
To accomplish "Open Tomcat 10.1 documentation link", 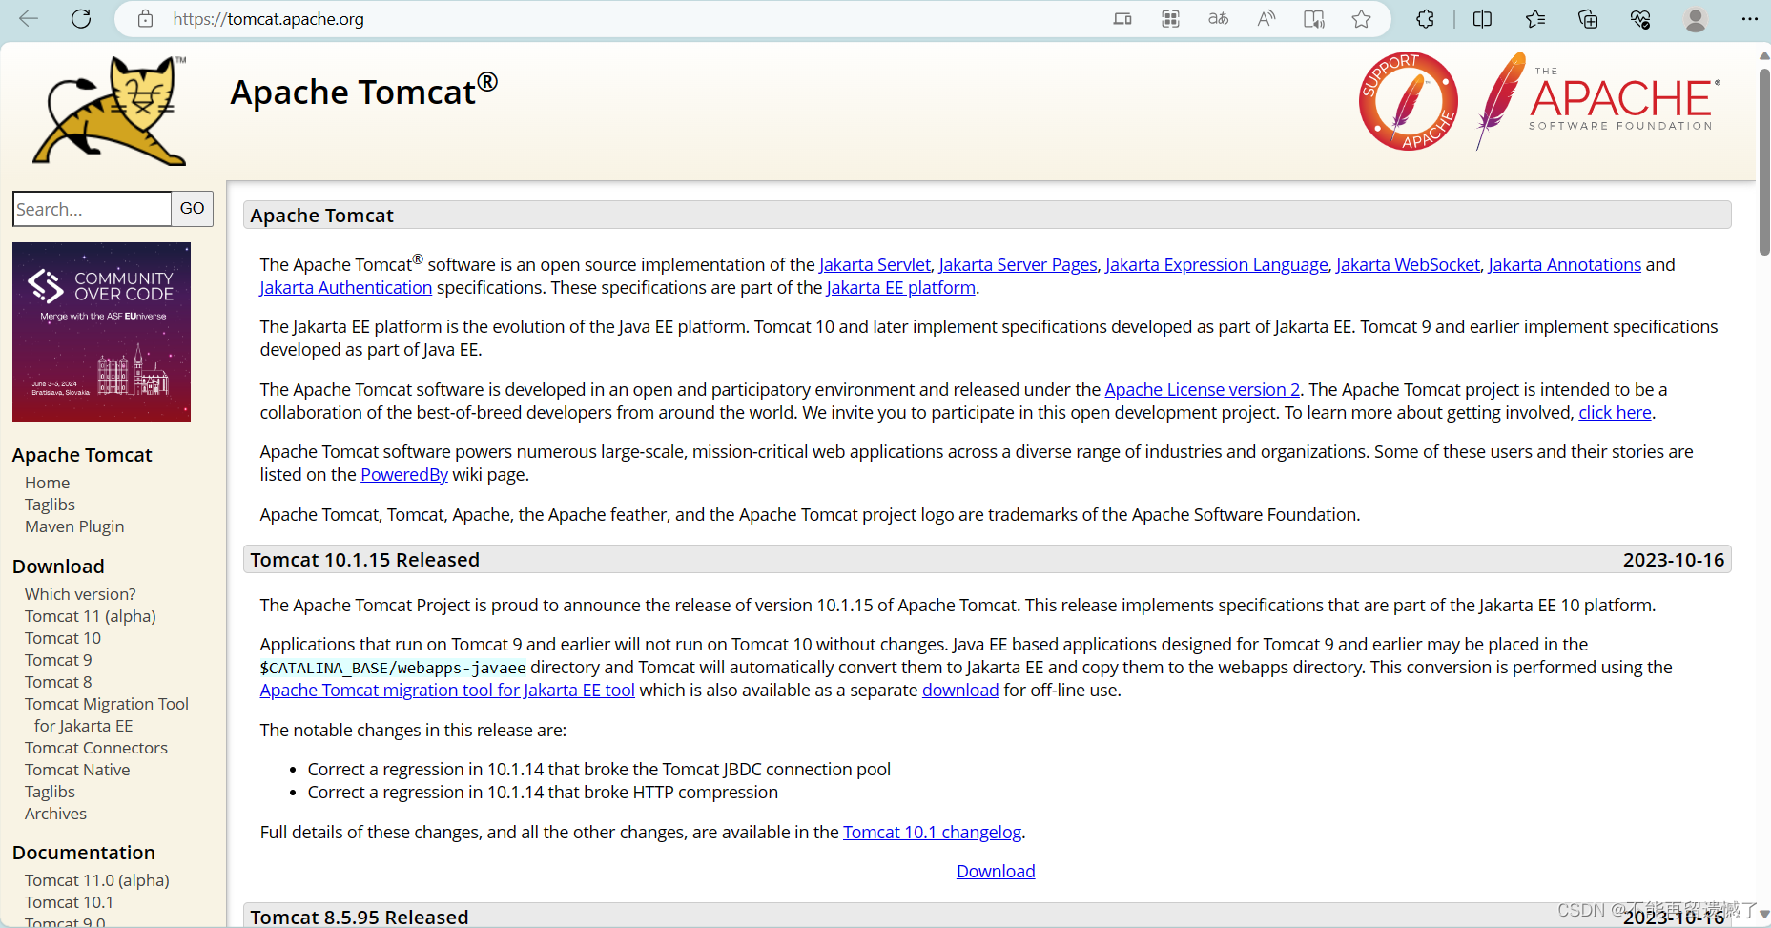I will pos(69,902).
